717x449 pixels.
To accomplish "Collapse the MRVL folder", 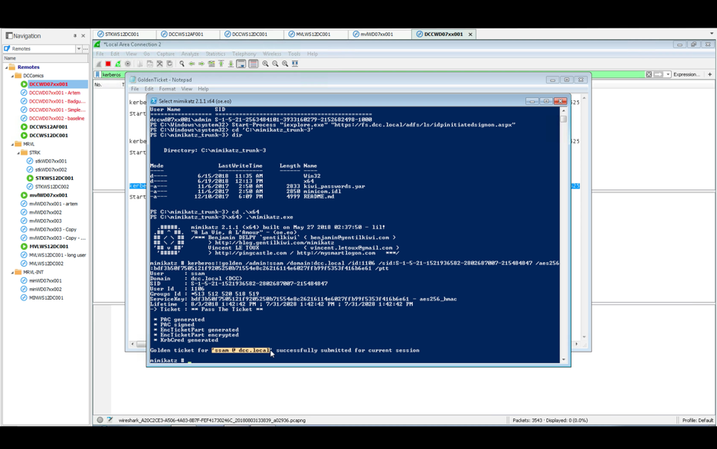I will pos(13,144).
